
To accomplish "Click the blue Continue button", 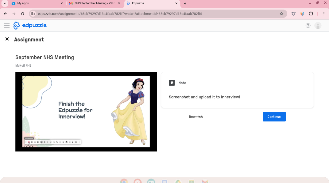I will click(x=274, y=117).
